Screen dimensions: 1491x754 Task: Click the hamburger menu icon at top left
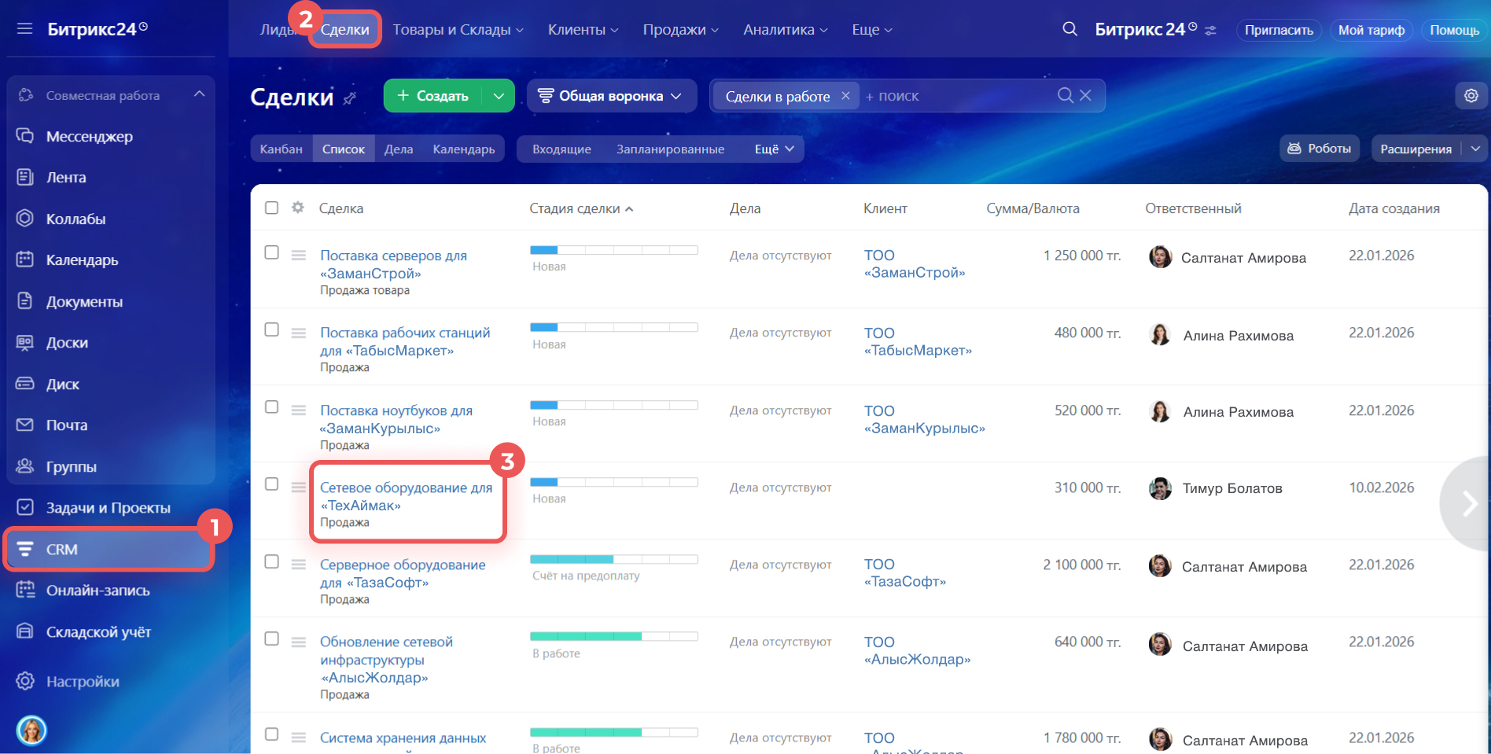[25, 29]
